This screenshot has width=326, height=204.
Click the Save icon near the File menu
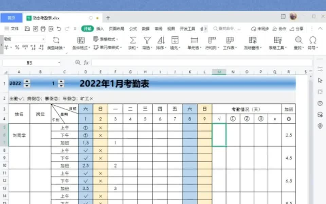26,29
